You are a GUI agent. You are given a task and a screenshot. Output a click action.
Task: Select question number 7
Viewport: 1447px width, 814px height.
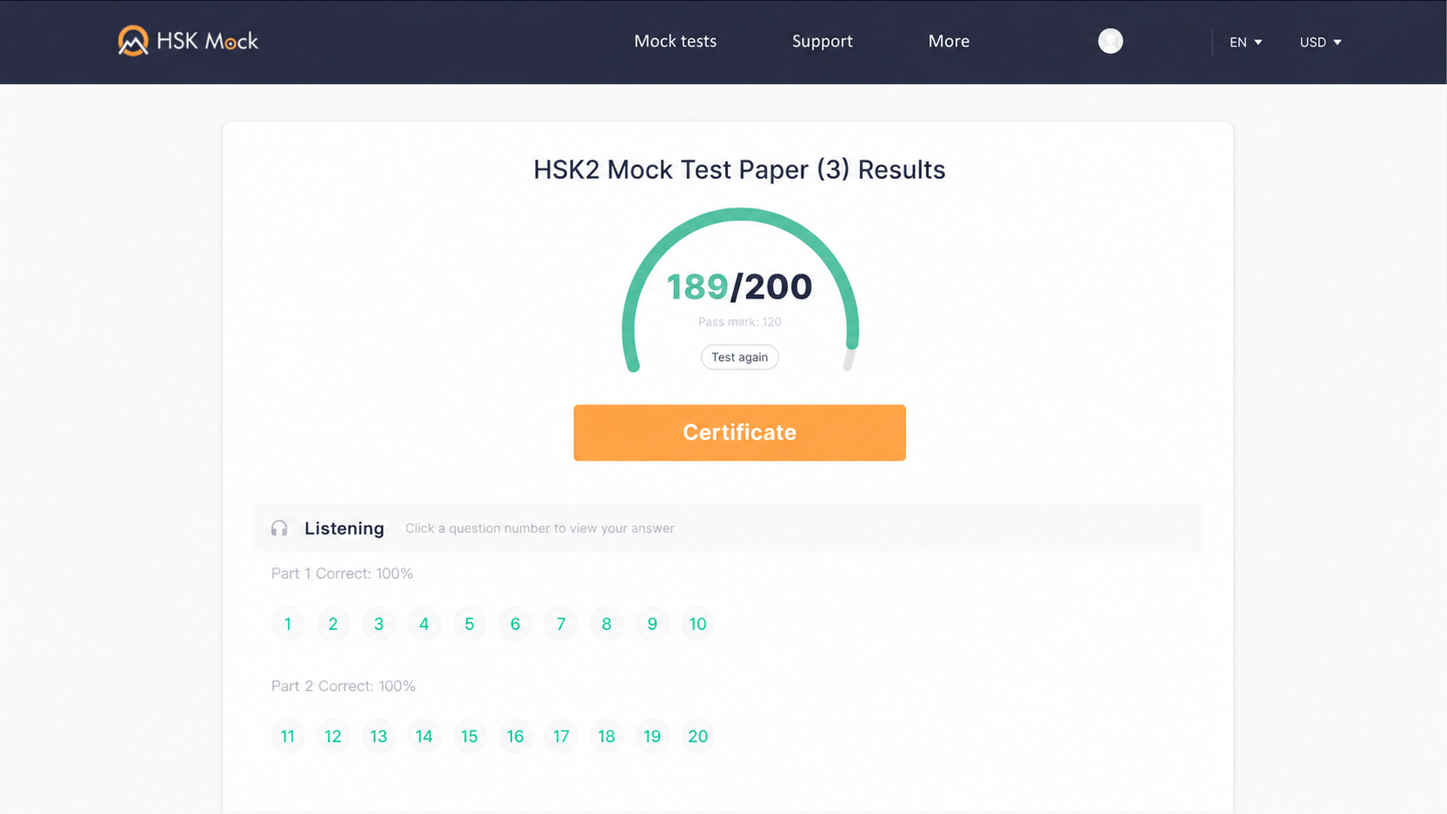coord(561,624)
